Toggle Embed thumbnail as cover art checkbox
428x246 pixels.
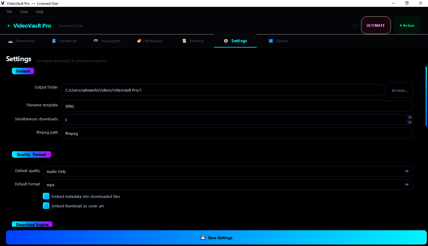point(46,206)
